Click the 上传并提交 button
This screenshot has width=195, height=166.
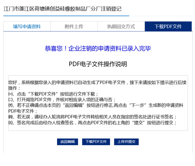tap(126, 142)
